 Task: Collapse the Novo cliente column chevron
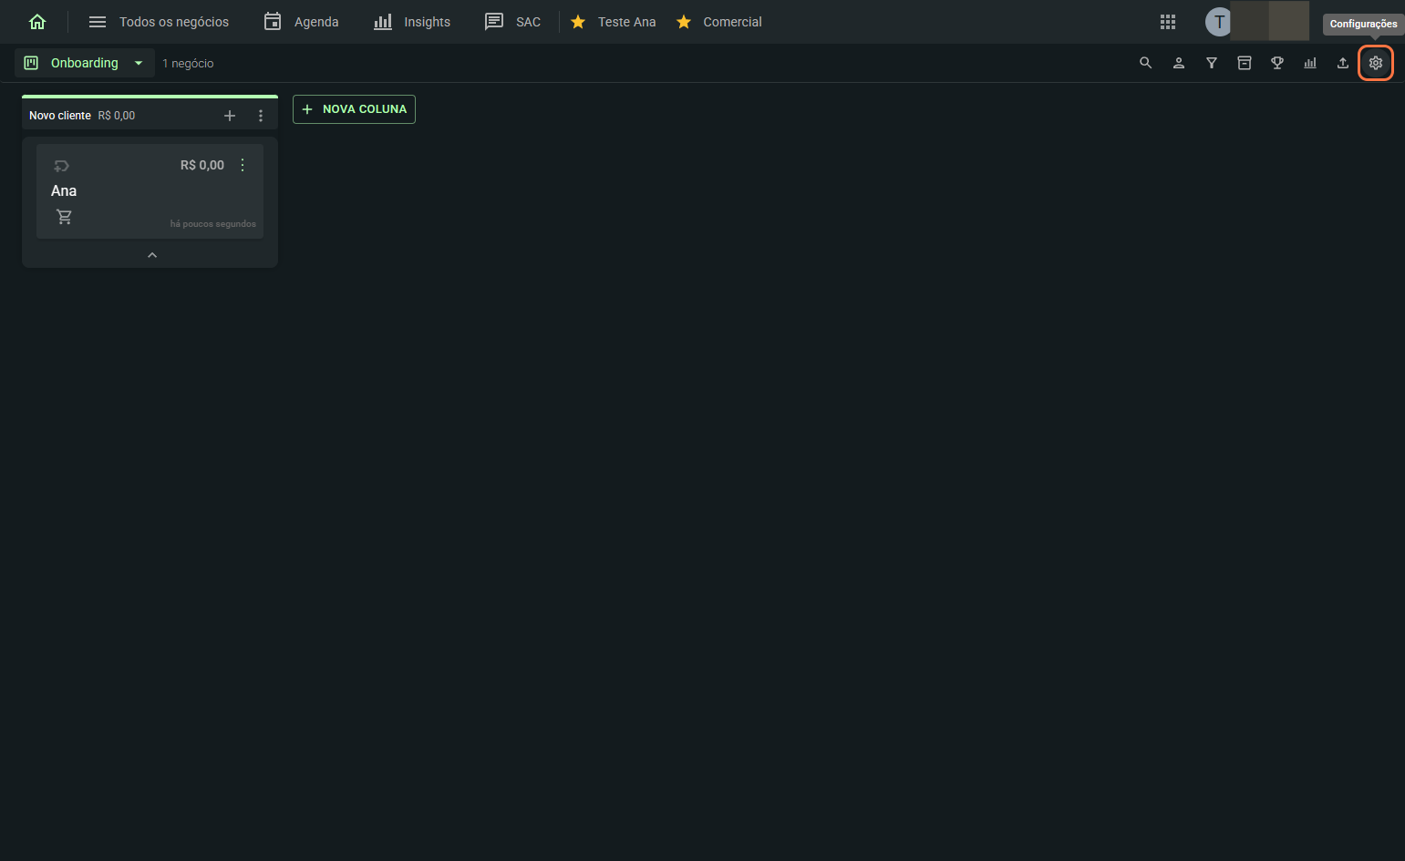(x=152, y=255)
